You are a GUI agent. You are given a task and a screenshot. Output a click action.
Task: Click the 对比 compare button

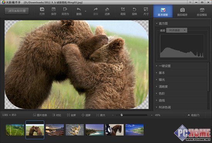click(57, 115)
